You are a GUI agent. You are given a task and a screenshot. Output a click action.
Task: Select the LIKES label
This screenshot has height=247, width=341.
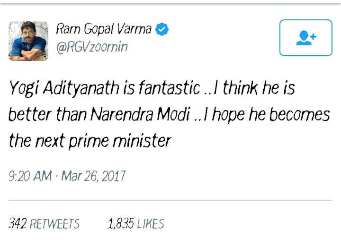pyautogui.click(x=151, y=223)
